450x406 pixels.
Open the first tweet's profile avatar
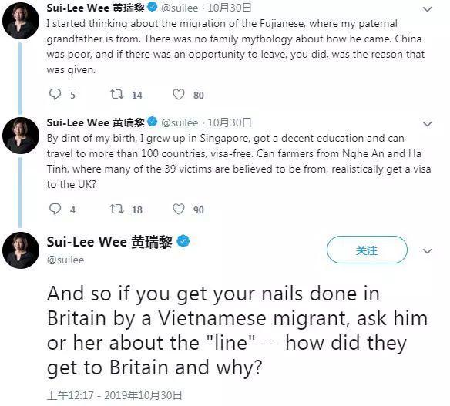21,21
